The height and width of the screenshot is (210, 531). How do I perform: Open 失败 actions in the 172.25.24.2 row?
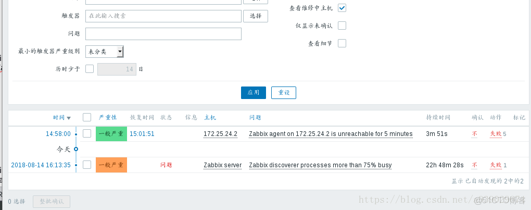click(x=496, y=134)
